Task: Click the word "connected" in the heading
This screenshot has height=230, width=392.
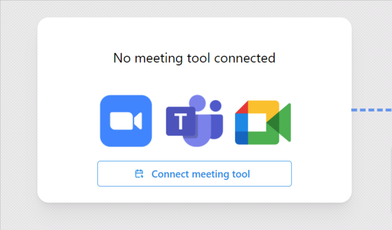Action: point(245,58)
